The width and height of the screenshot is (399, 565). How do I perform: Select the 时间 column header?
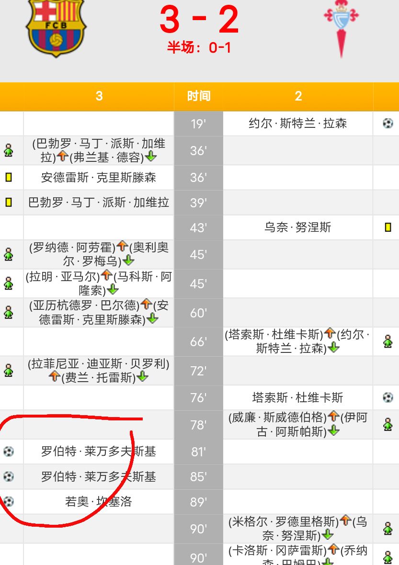click(x=198, y=96)
